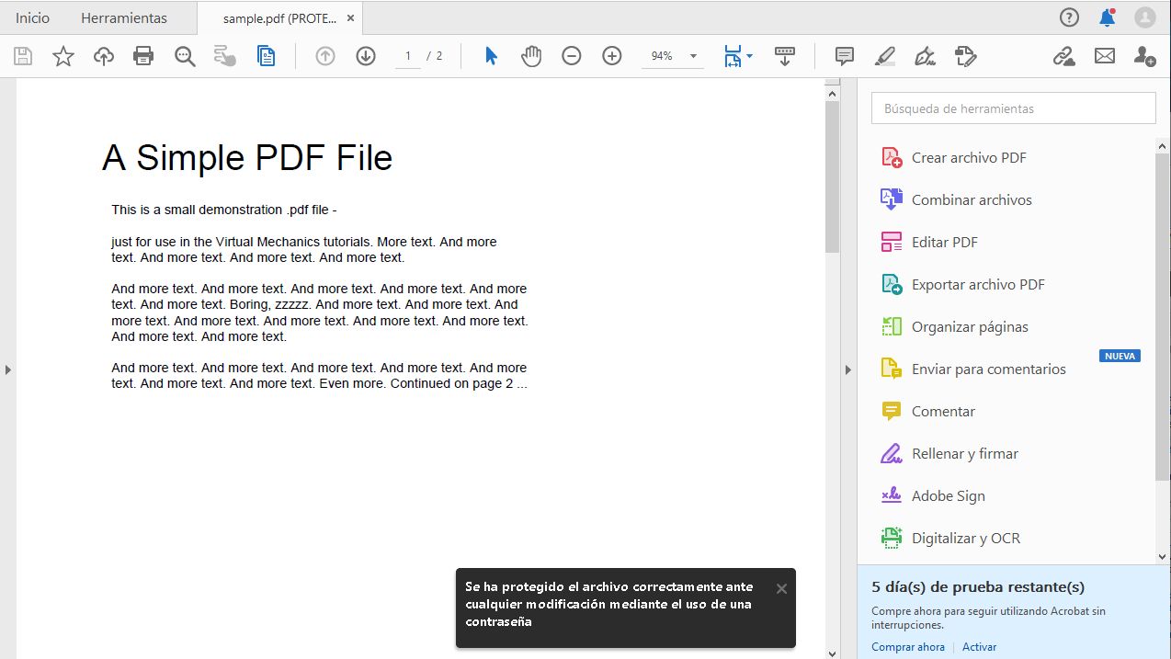This screenshot has width=1171, height=659.
Task: Open the find text magnifier icon
Action: [x=185, y=57]
